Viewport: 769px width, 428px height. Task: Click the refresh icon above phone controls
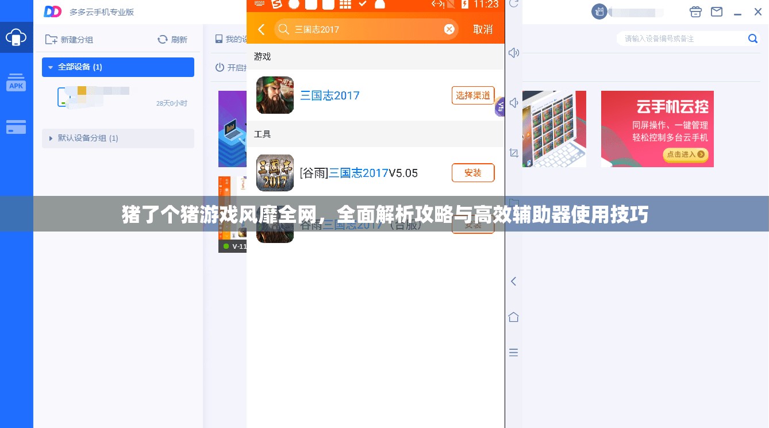coord(513,5)
